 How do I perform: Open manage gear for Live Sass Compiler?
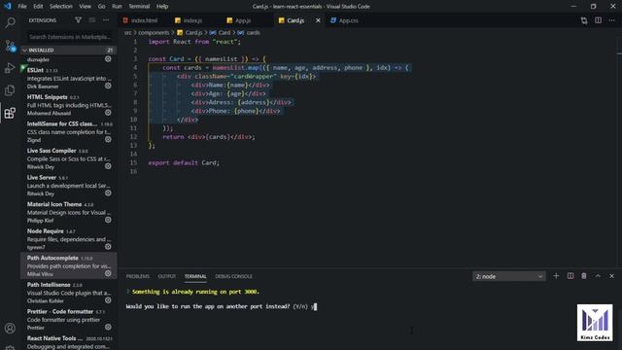click(108, 166)
